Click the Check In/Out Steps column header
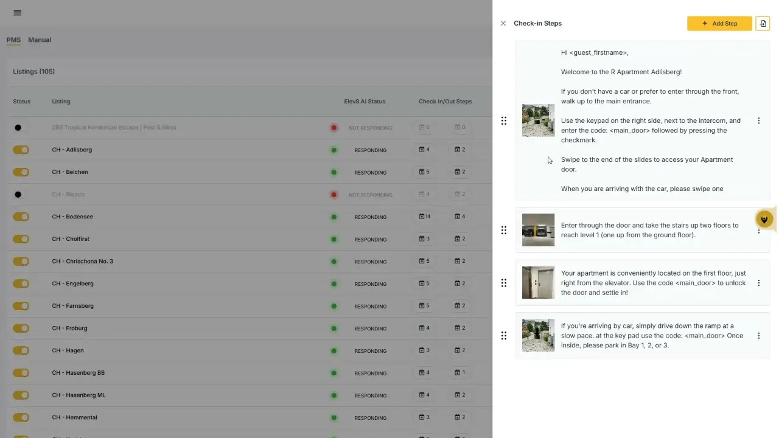 click(x=445, y=102)
